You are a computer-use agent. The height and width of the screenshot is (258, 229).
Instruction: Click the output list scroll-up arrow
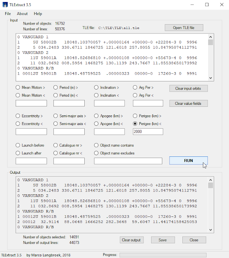click(x=211, y=180)
